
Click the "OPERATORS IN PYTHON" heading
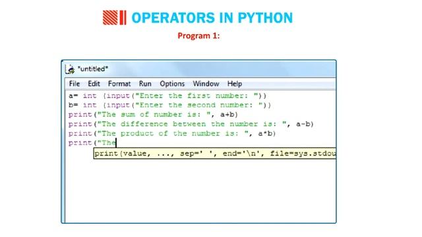212,18
